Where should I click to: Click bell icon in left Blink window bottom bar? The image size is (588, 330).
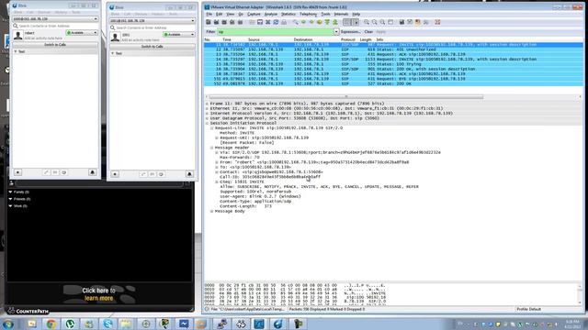coord(92,172)
